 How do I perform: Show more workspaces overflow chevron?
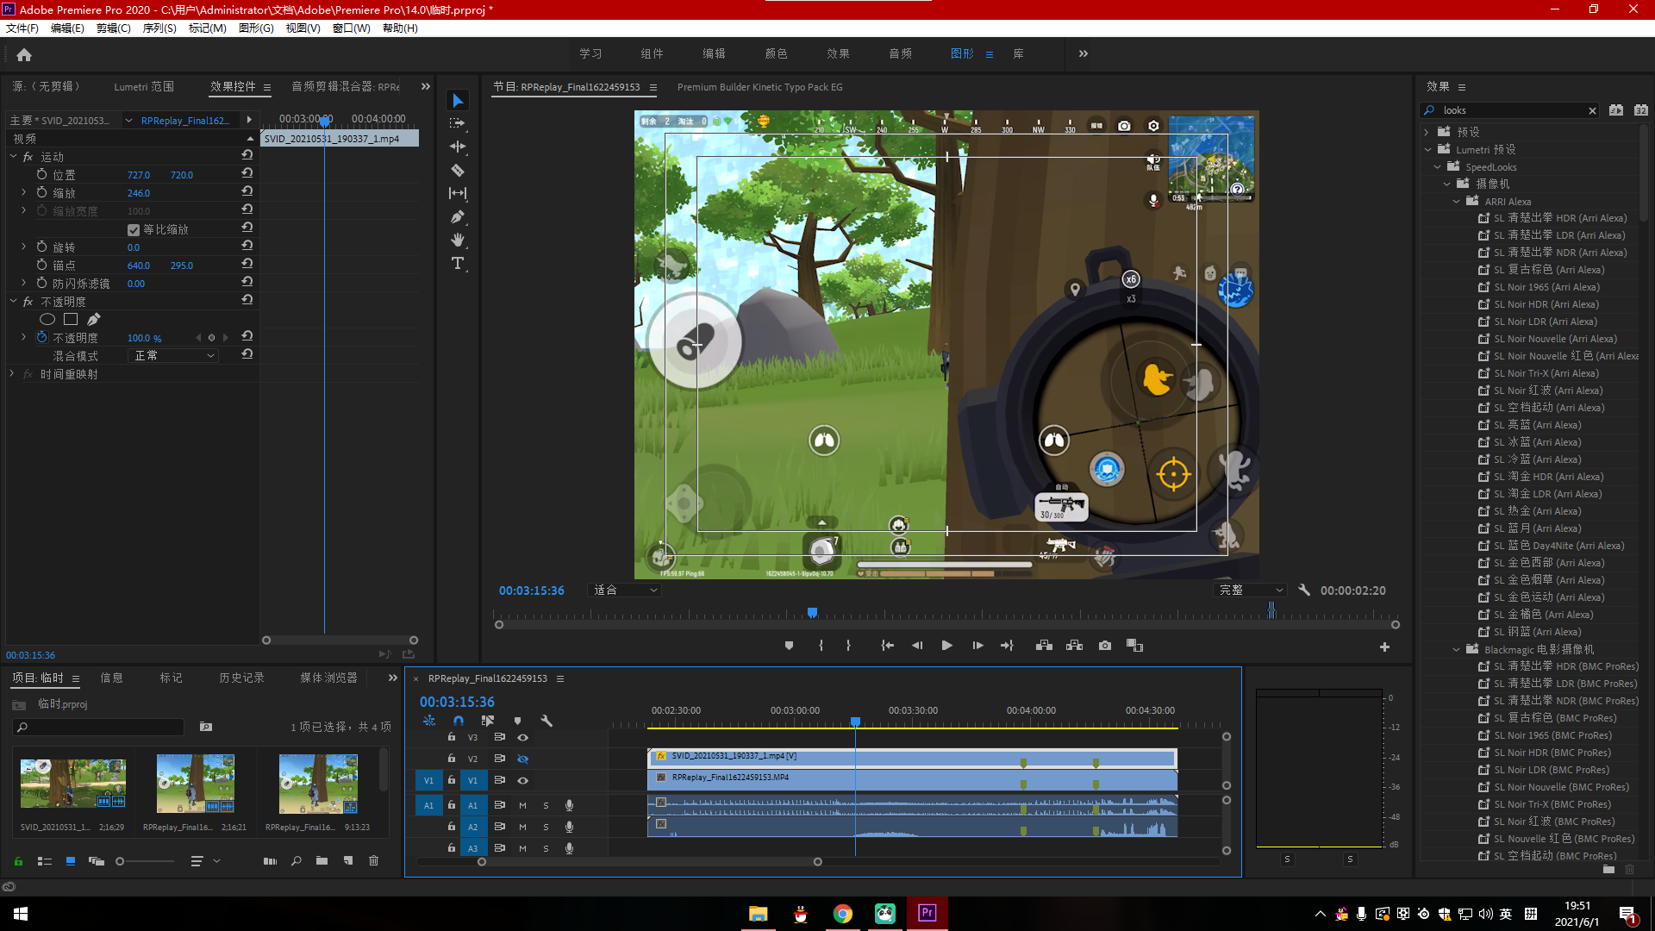point(1084,53)
